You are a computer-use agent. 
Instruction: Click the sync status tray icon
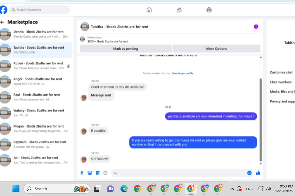239,189
